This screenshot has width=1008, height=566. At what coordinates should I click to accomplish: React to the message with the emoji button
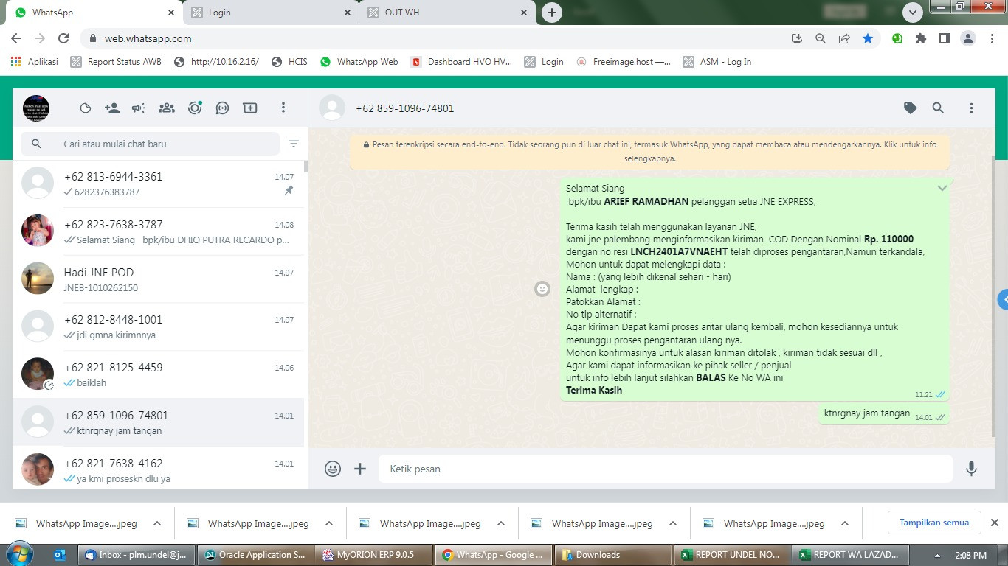point(542,289)
